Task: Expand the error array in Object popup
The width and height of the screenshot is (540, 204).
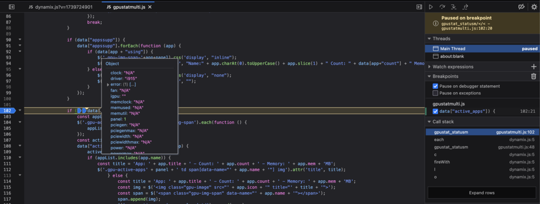Action: pos(108,84)
